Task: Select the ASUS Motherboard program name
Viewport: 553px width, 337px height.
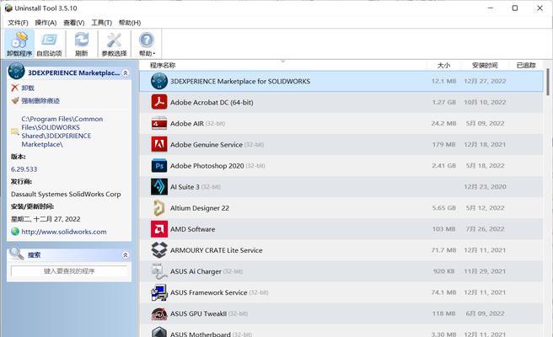Action: point(201,334)
